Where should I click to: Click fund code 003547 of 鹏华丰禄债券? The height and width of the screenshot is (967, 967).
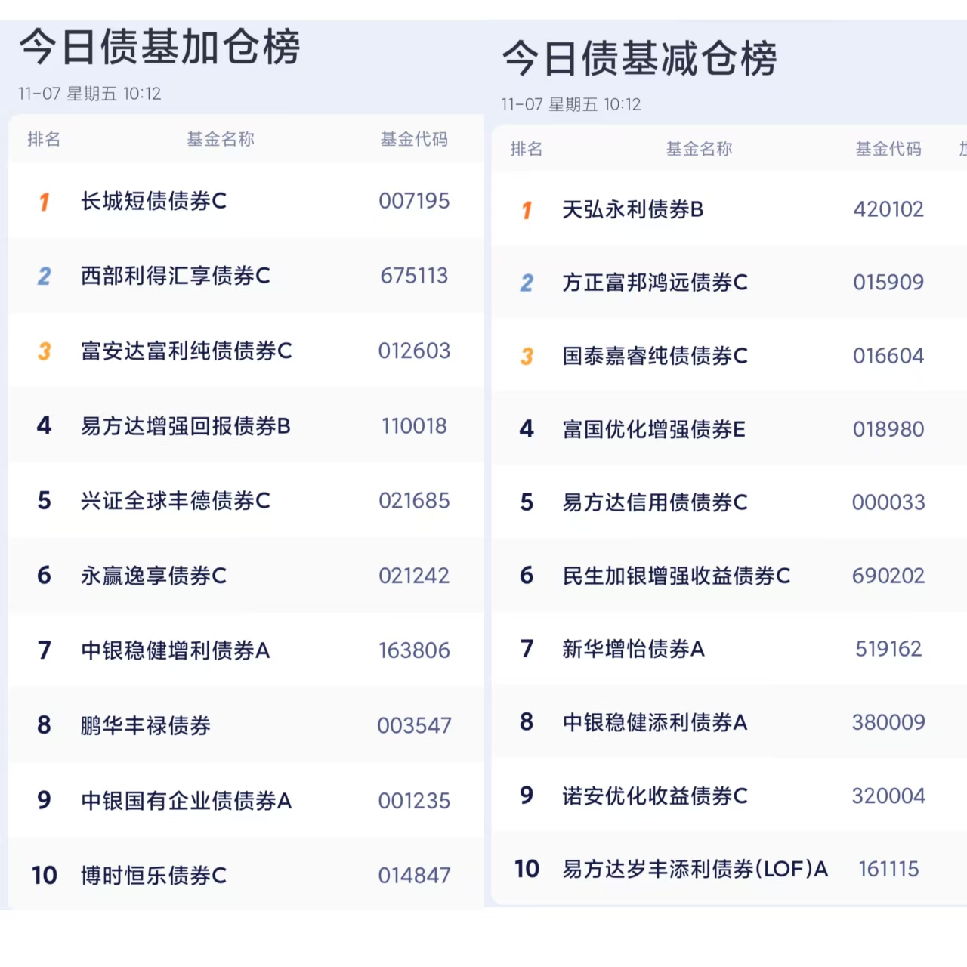click(414, 726)
